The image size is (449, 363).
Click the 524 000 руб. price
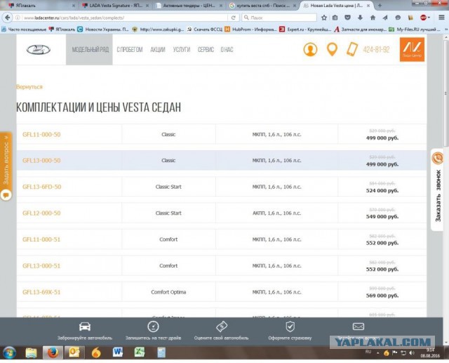382,190
